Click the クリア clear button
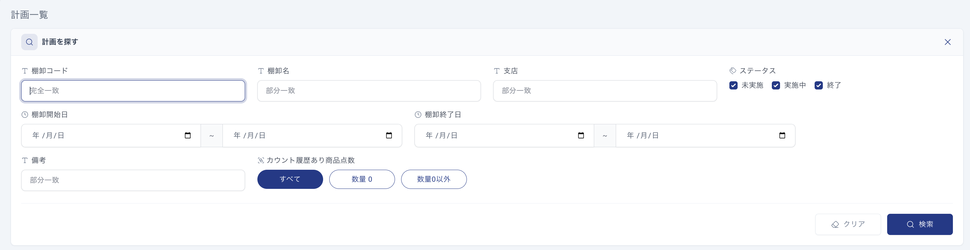970x250 pixels. pyautogui.click(x=848, y=224)
